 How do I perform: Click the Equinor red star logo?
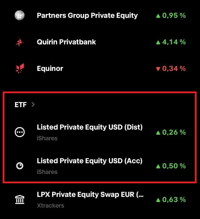coord(20,68)
